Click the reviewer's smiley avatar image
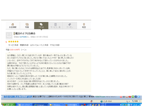The width and height of the screenshot is (143, 107). pos(9,35)
